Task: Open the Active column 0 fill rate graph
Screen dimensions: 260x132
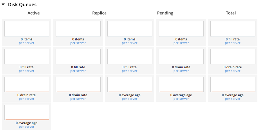Action: pos(27,56)
